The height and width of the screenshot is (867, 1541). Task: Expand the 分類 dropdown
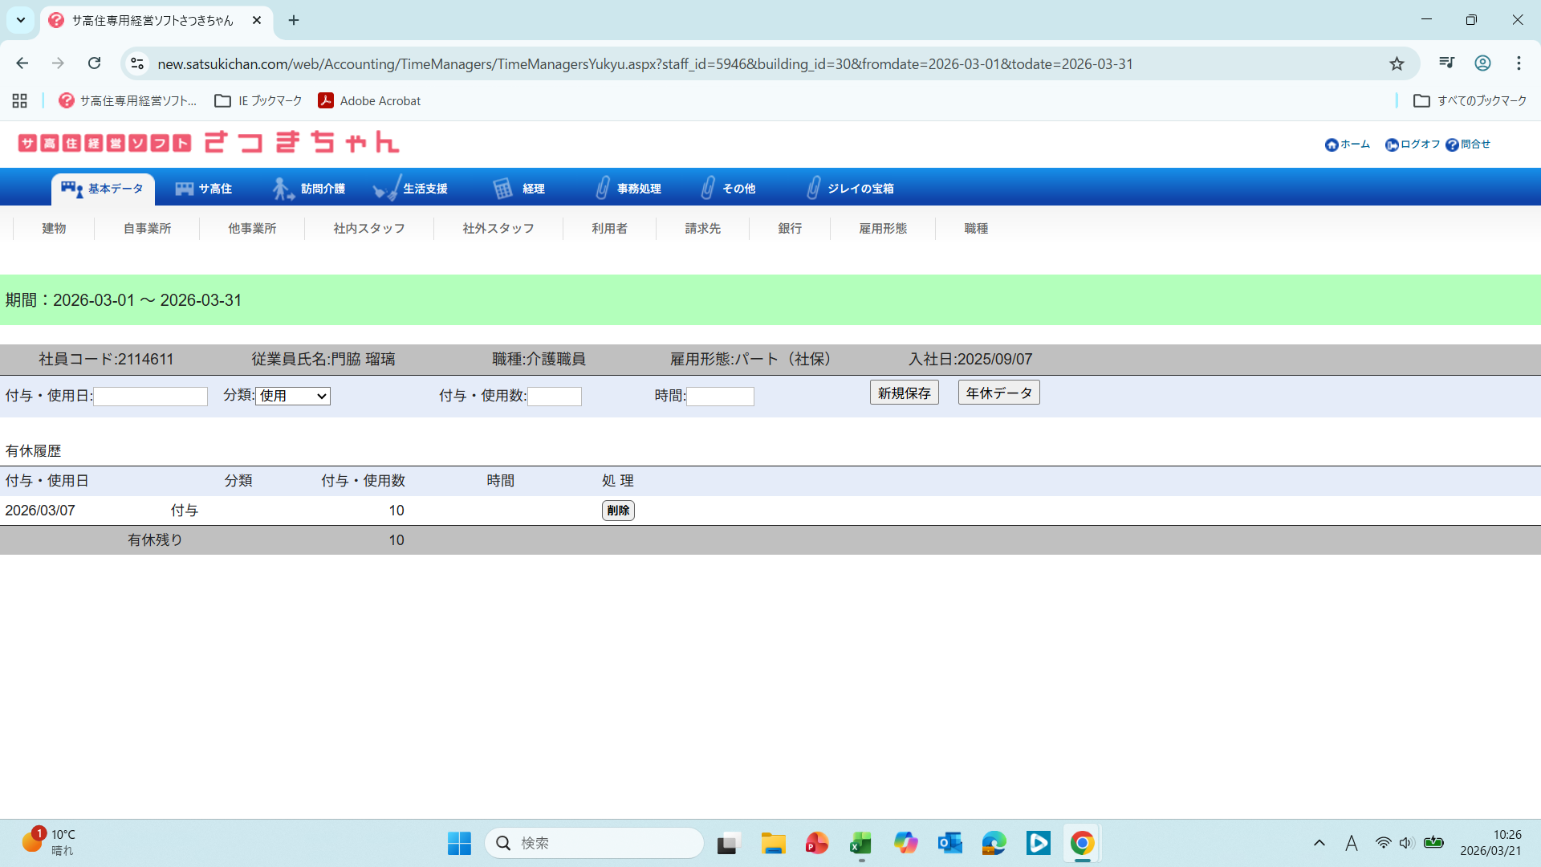[293, 396]
